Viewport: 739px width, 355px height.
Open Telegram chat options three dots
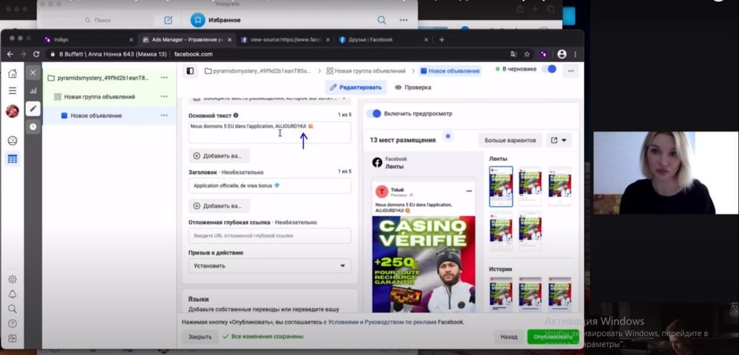(404, 20)
